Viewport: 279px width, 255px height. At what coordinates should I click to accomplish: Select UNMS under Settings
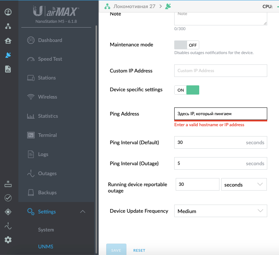46,247
